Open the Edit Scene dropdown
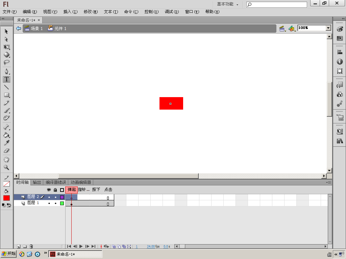Screen dimensions: 346x259 click(x=282, y=28)
